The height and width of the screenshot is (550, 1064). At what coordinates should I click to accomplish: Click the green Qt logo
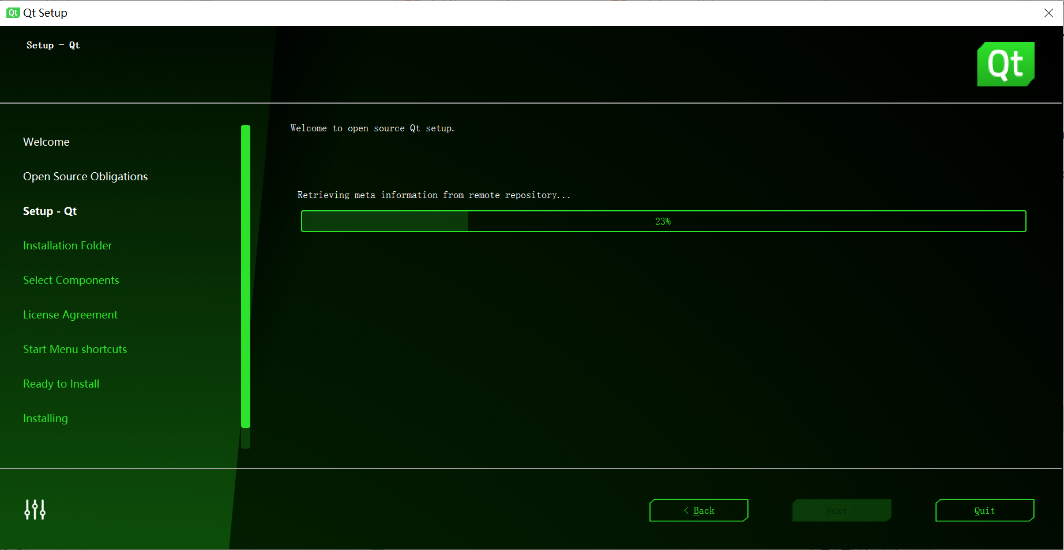point(1005,64)
